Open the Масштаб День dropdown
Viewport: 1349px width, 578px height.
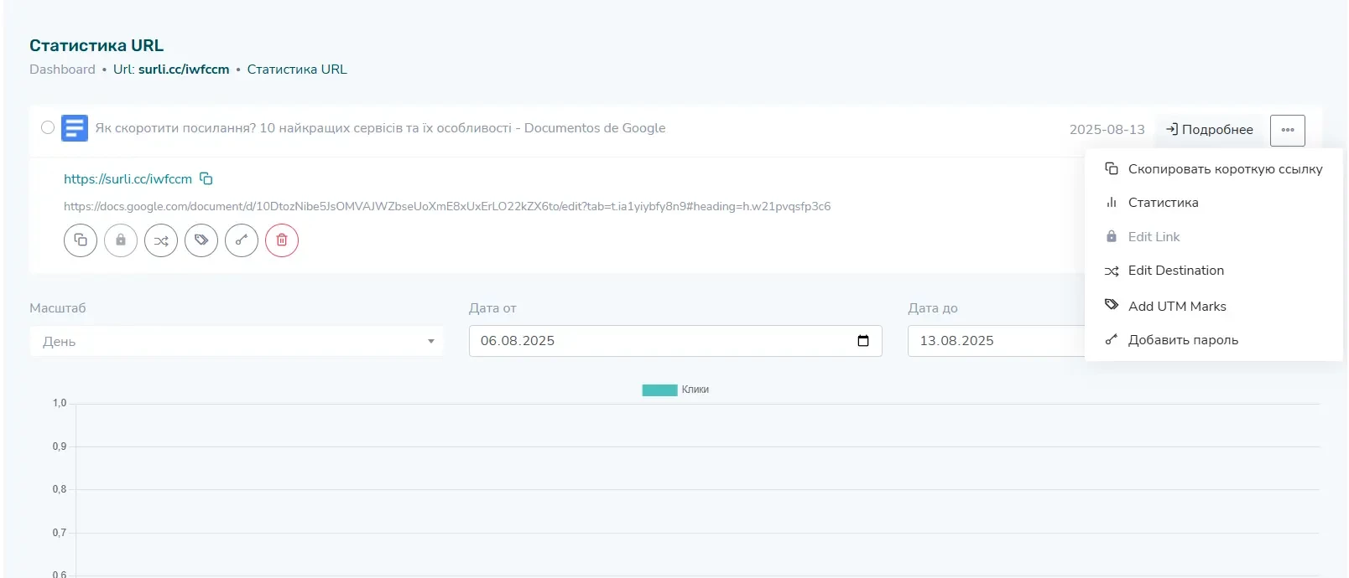(237, 341)
